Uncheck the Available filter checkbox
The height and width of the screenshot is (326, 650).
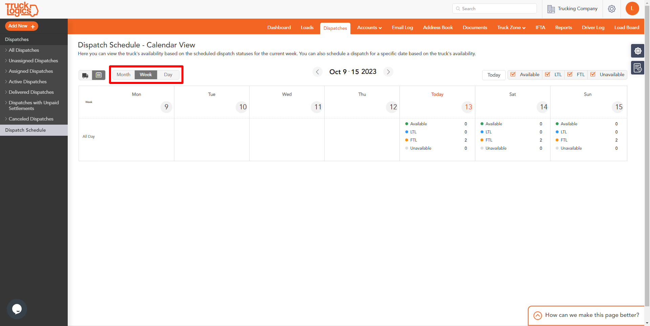(x=513, y=74)
